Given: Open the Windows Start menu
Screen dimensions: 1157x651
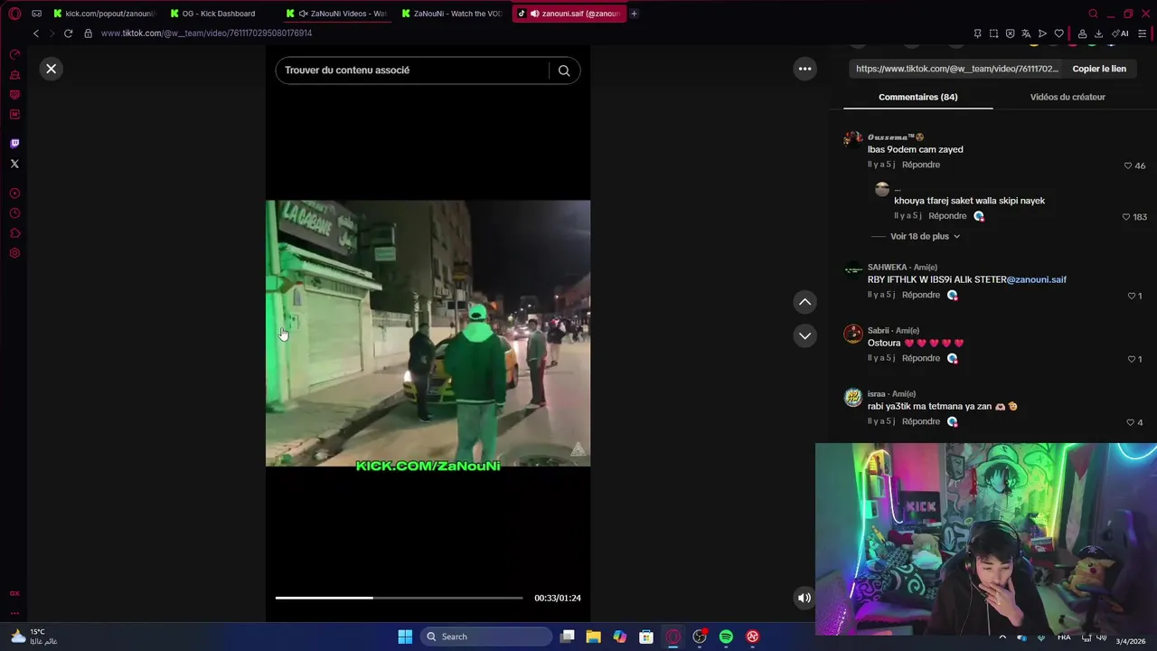Looking at the screenshot, I should click(405, 637).
